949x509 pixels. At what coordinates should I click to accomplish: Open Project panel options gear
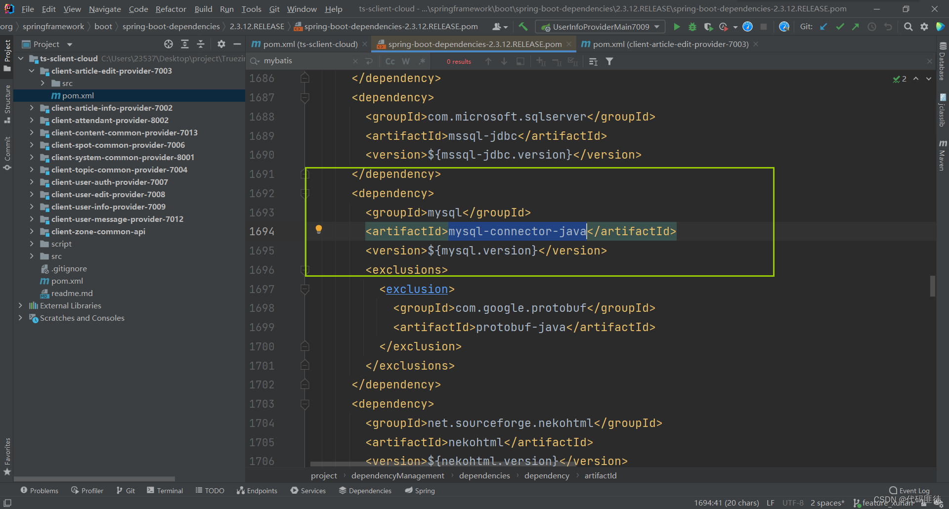tap(221, 44)
